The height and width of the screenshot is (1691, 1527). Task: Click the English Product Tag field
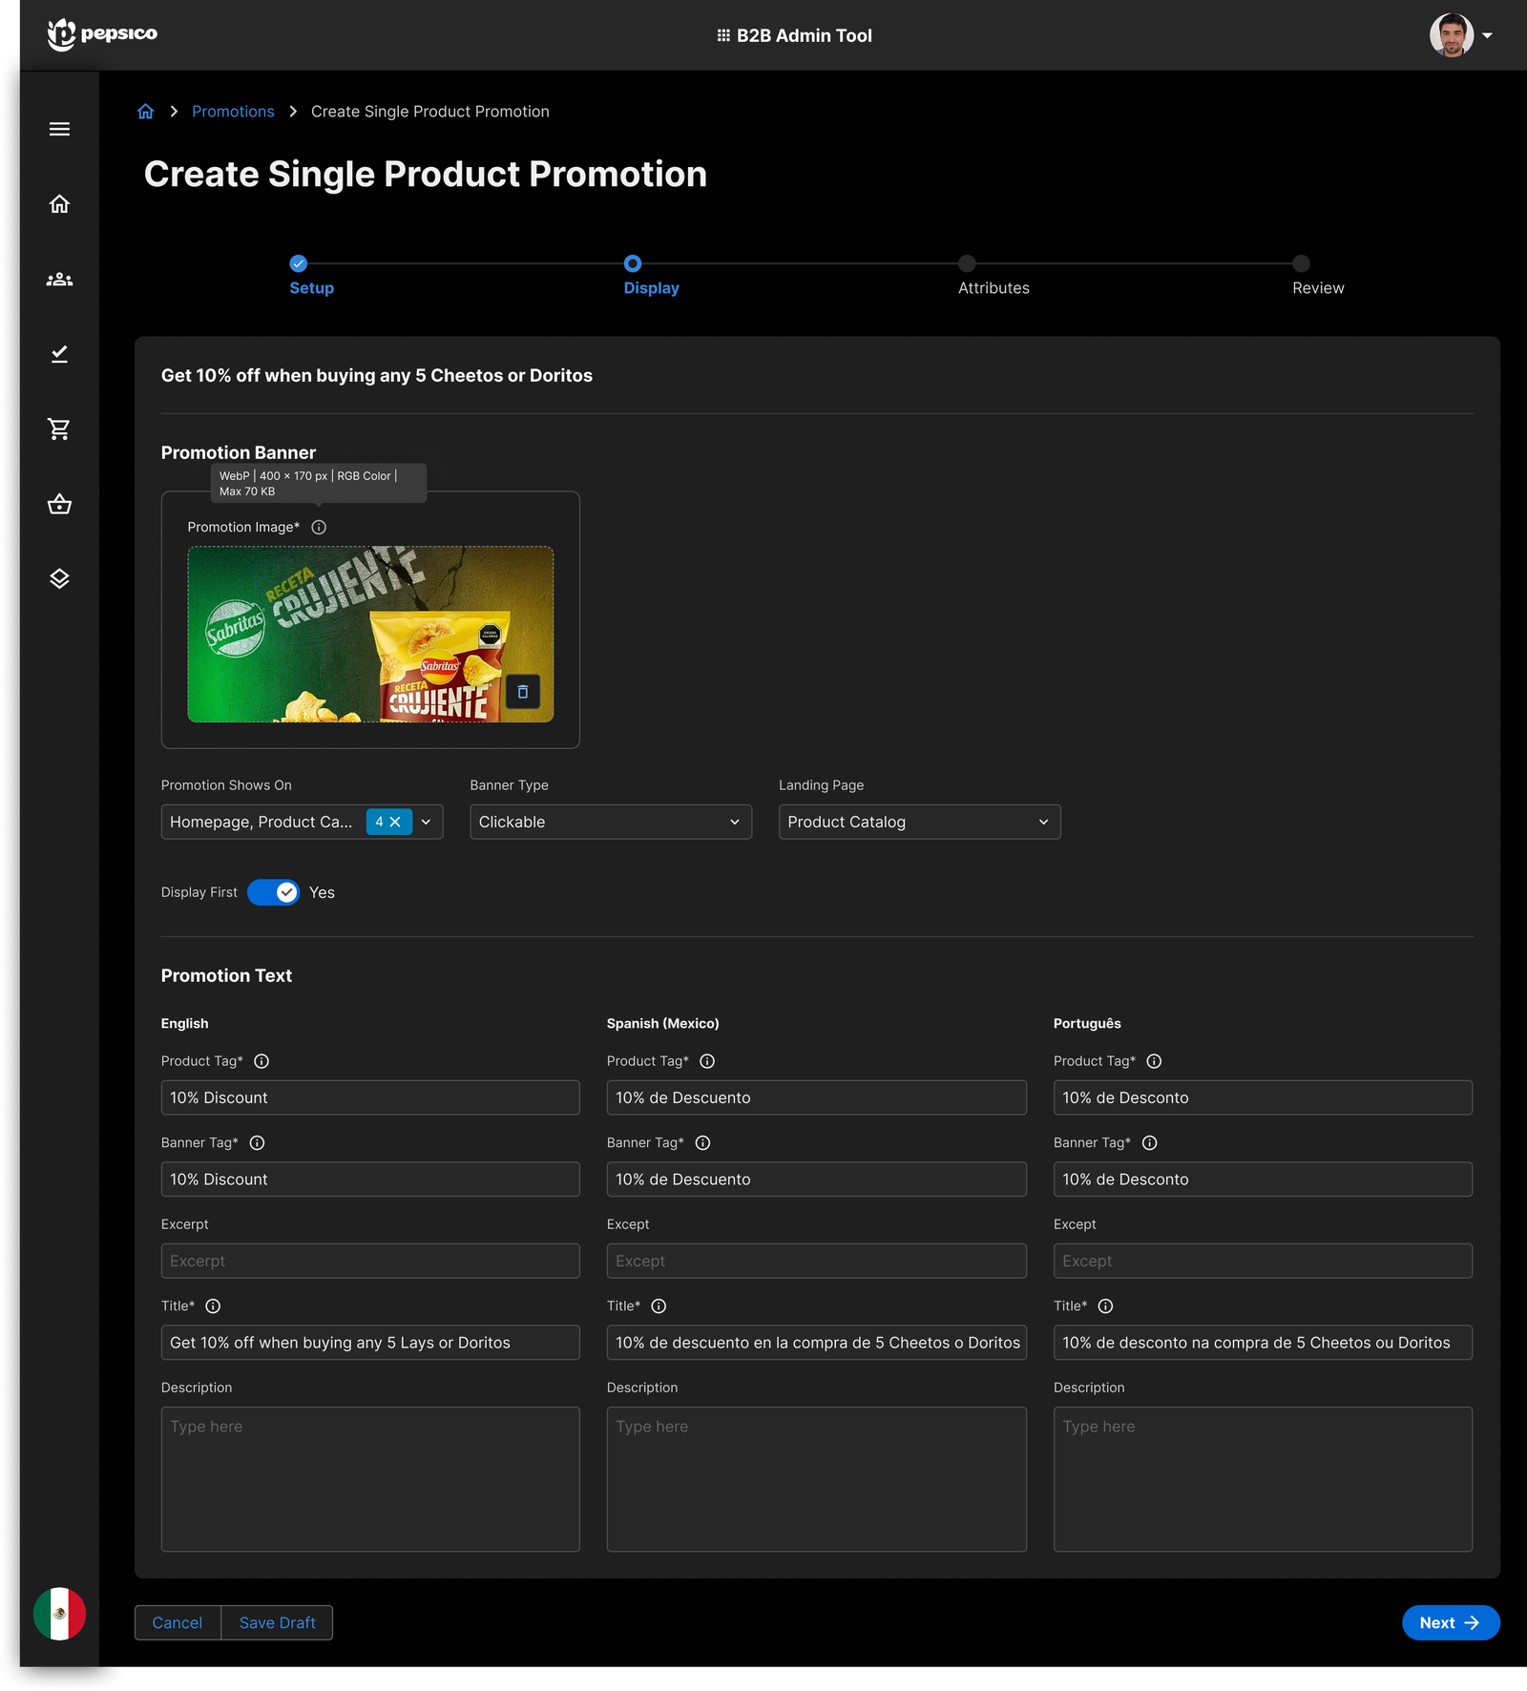pyautogui.click(x=370, y=1097)
